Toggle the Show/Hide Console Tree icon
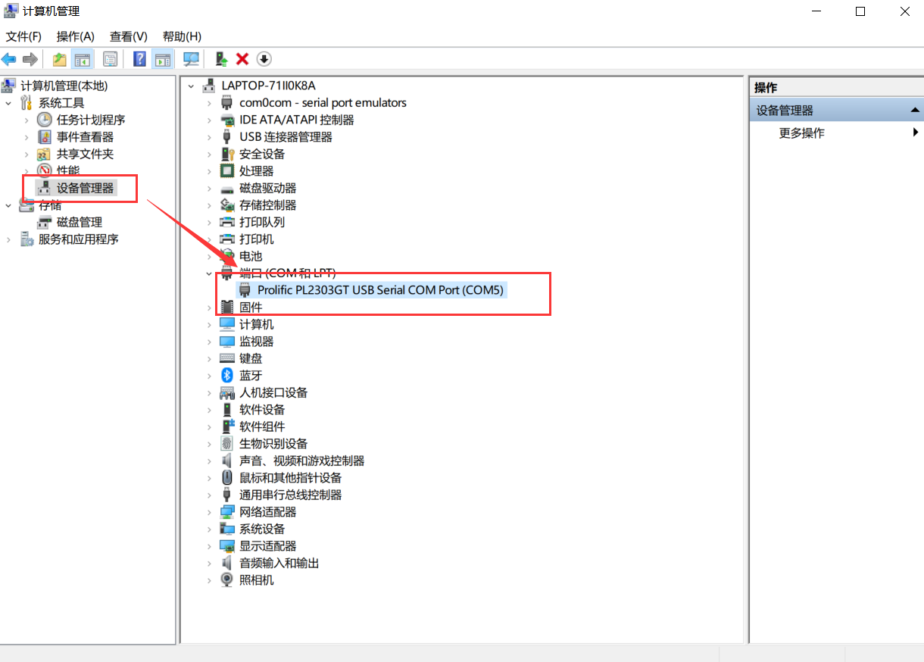The height and width of the screenshot is (662, 924). (x=81, y=59)
